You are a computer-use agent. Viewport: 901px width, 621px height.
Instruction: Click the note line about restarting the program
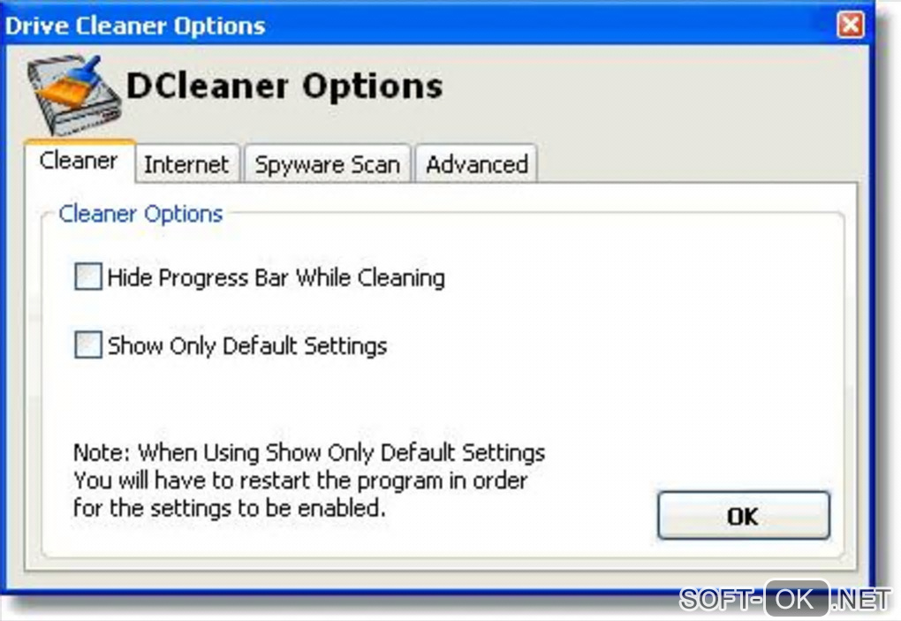[x=300, y=481]
